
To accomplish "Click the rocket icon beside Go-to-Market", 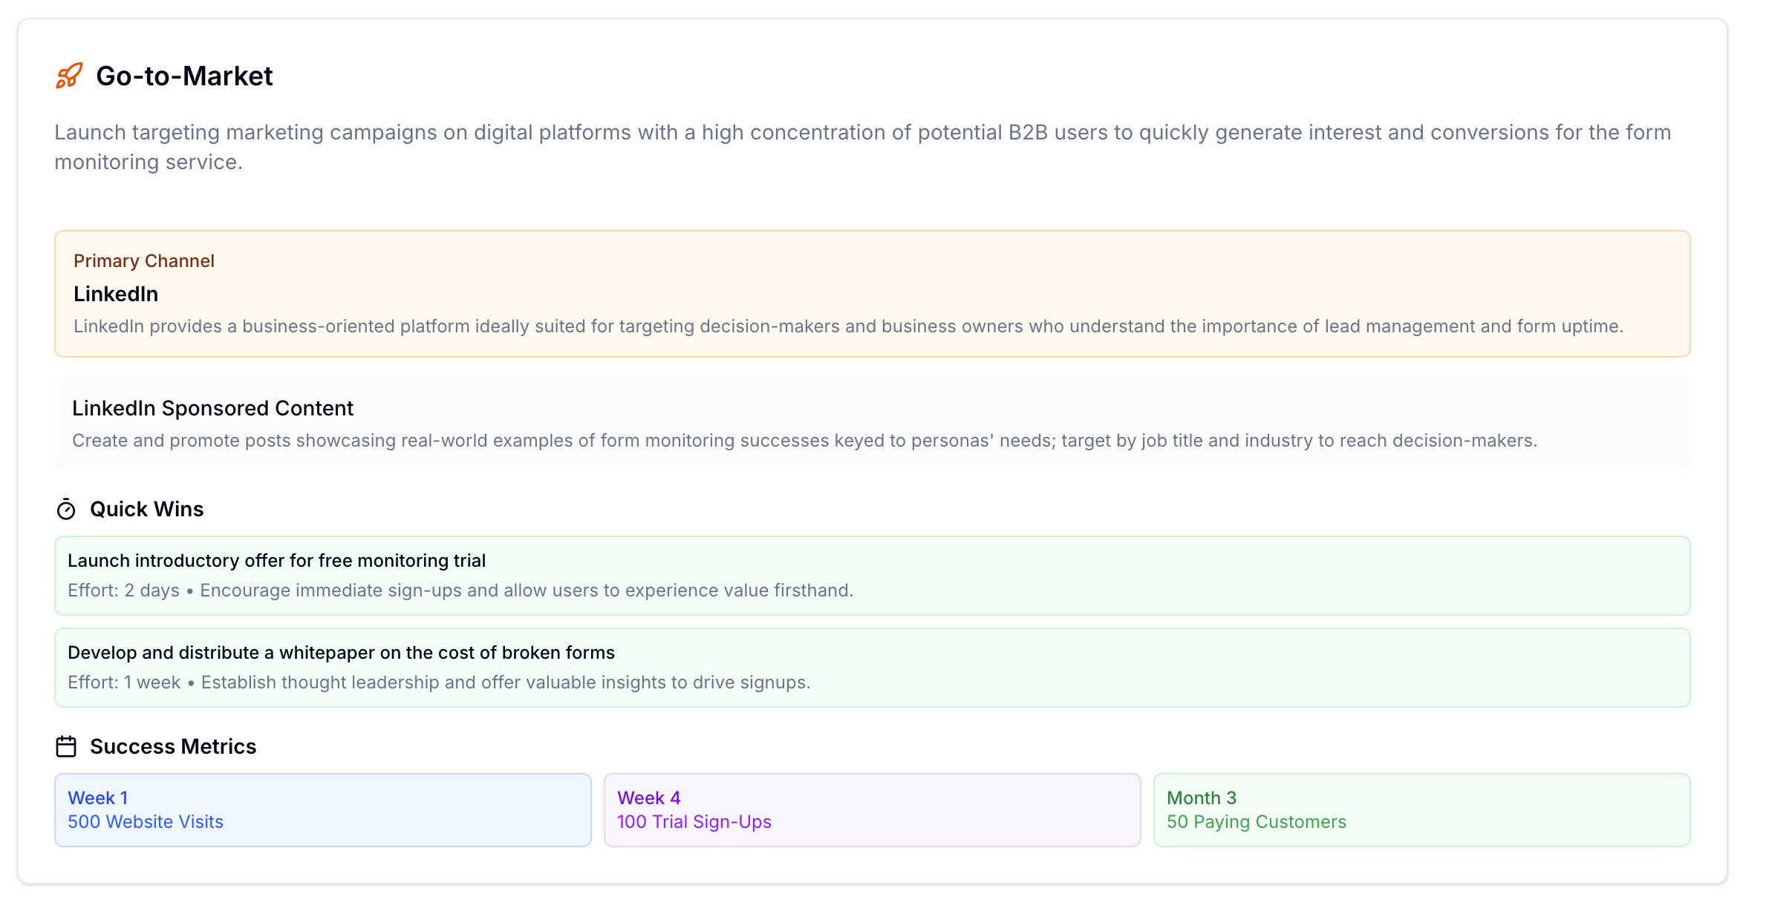I will click(68, 76).
